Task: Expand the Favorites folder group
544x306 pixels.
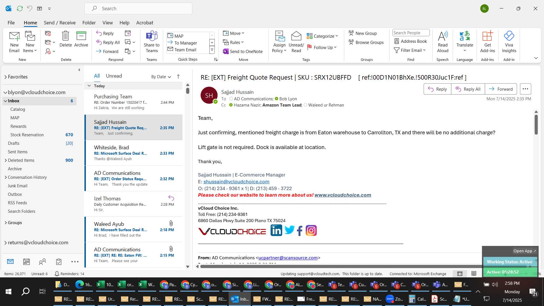Action: [x=6, y=77]
